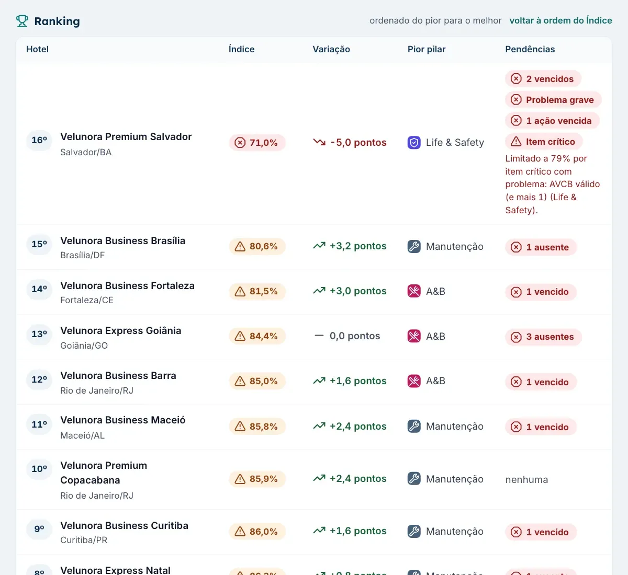Click the A&B icon for Business Barra

414,381
